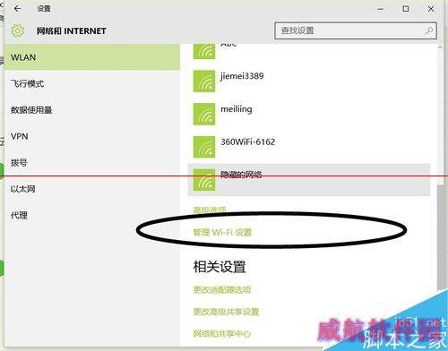Click the 更改高级共享设置 link

click(x=226, y=312)
